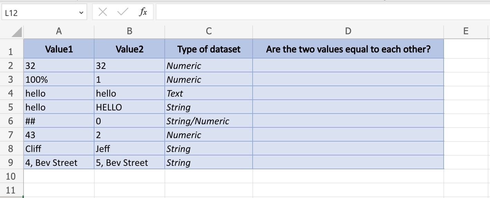Select column C header

[209, 31]
